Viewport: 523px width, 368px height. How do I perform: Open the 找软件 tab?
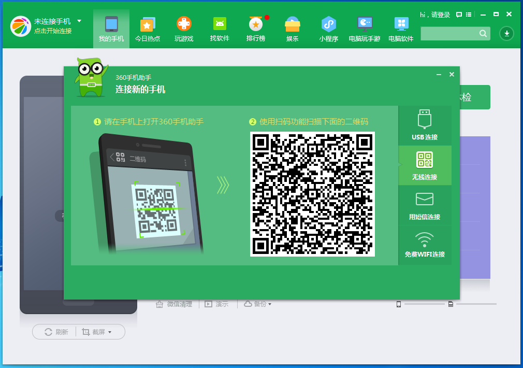click(220, 29)
